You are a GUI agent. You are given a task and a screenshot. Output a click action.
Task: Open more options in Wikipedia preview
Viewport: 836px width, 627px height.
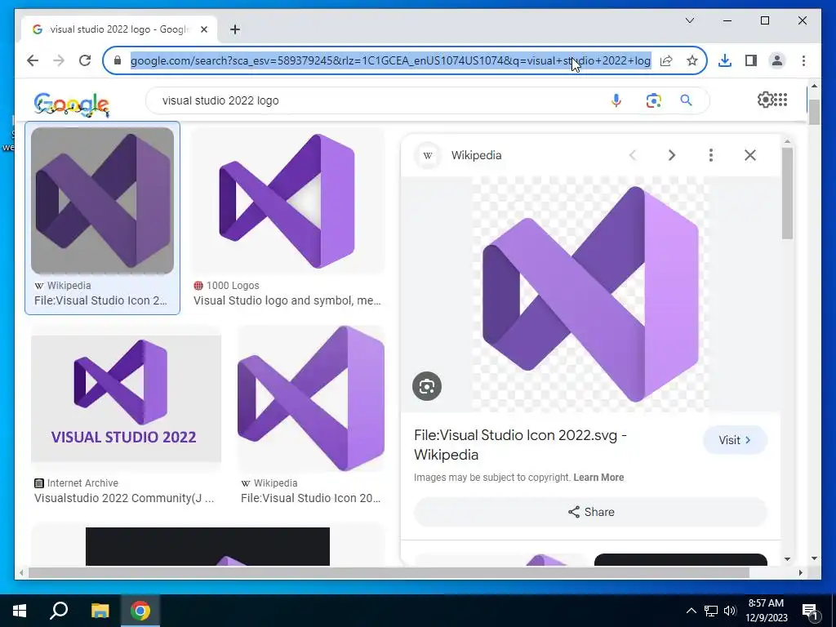coord(711,155)
